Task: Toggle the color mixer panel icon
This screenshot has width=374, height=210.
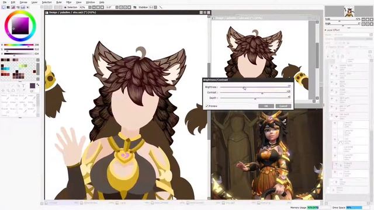Action: (18, 7)
